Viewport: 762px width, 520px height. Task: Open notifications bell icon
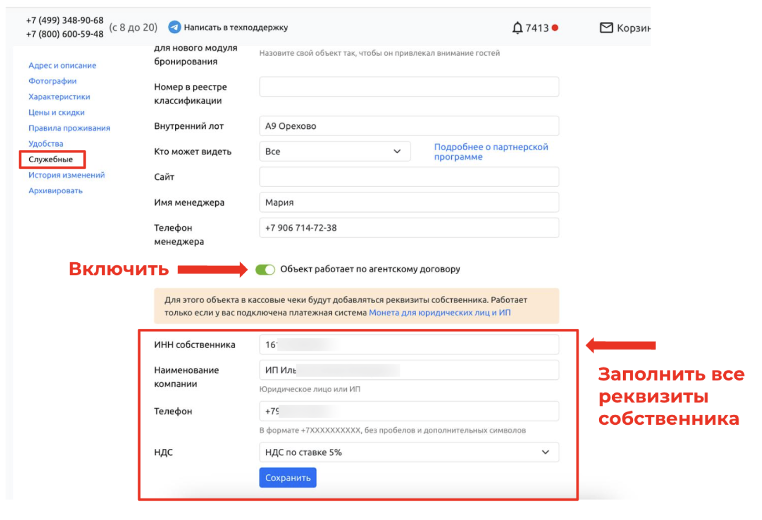517,28
